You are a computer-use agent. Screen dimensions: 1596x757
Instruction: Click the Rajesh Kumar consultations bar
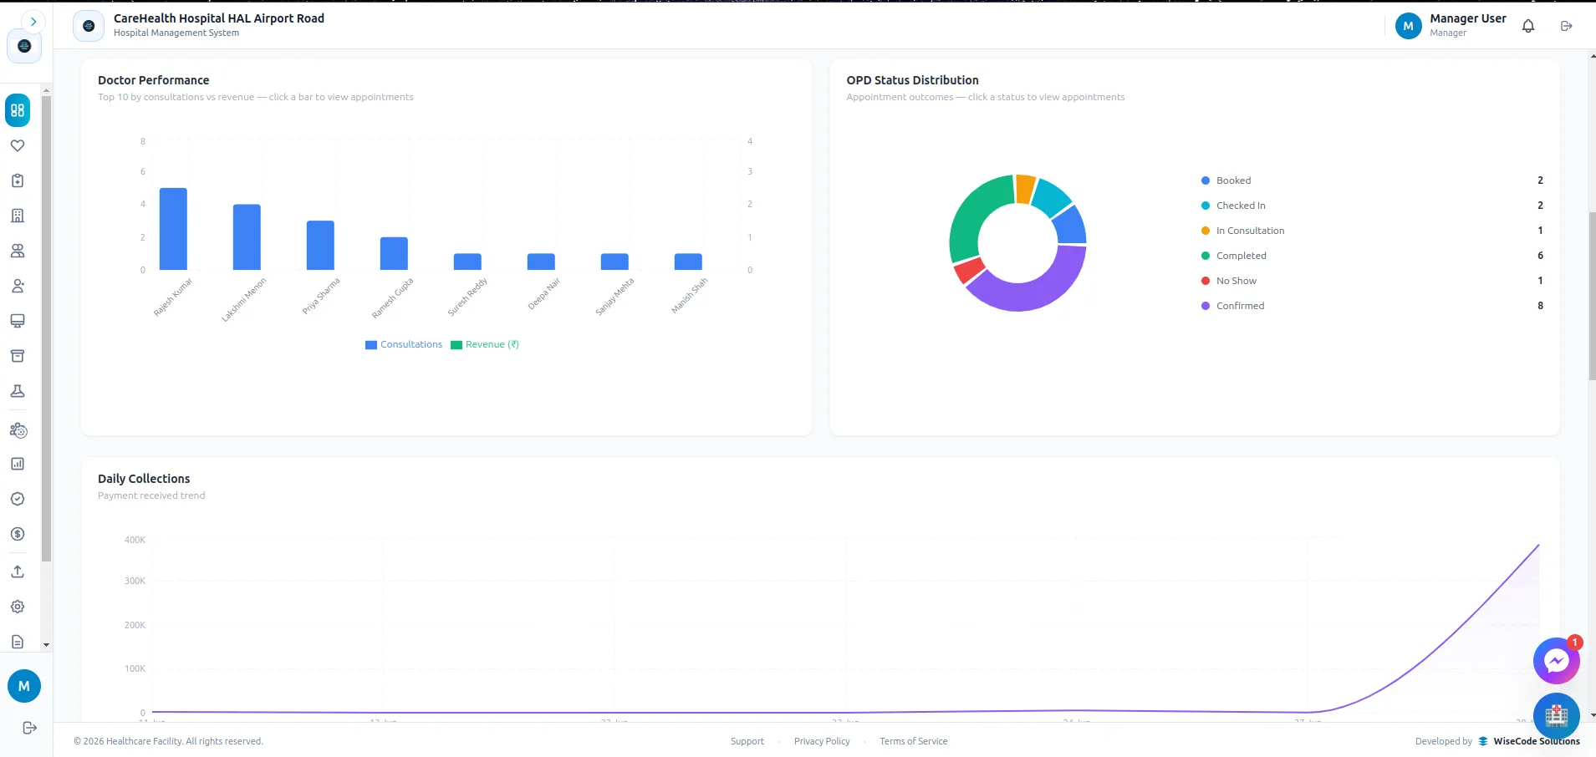[x=173, y=229]
